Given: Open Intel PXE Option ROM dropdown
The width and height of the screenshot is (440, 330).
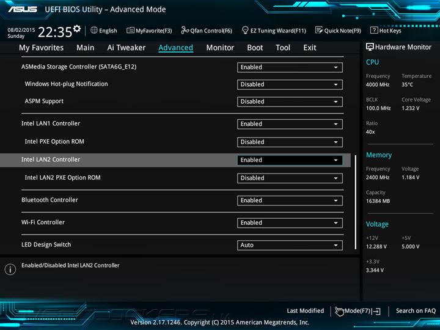Looking at the screenshot, I should coord(290,142).
